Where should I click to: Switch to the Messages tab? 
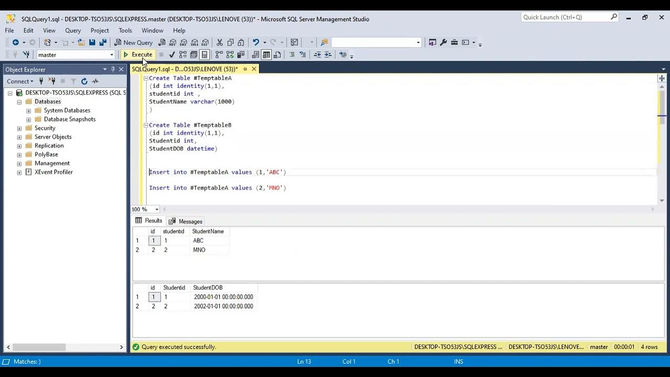point(185,221)
